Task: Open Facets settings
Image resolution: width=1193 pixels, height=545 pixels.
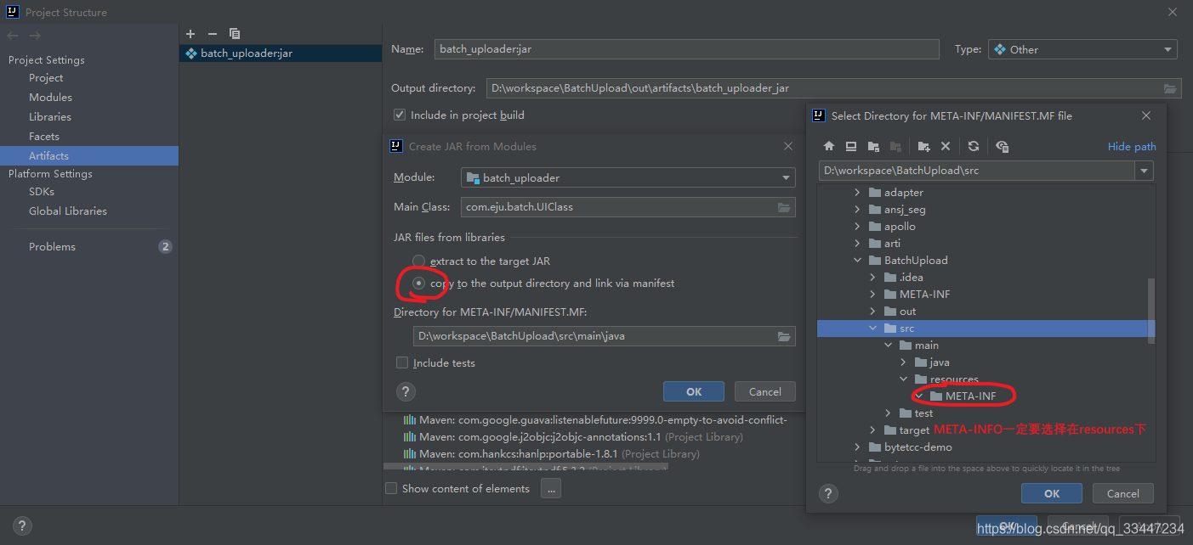Action: click(44, 137)
